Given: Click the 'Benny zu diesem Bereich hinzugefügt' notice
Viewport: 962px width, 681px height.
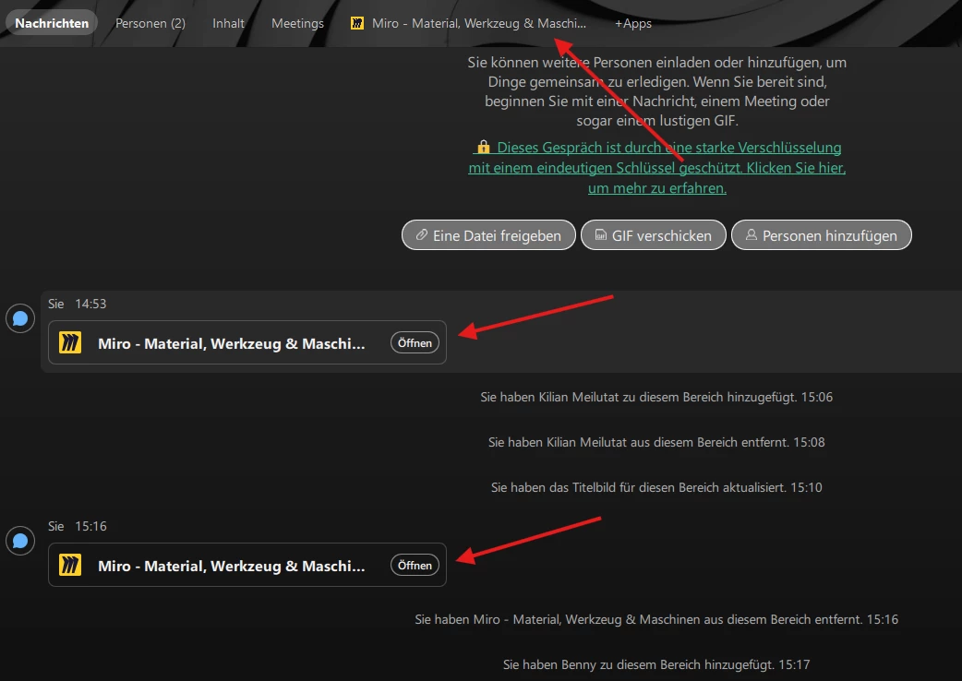Looking at the screenshot, I should tap(656, 665).
